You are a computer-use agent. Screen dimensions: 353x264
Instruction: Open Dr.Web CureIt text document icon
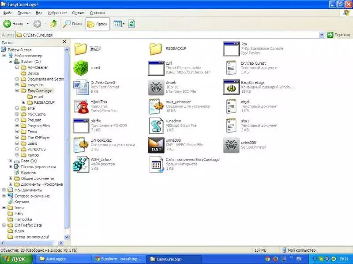coord(231,68)
